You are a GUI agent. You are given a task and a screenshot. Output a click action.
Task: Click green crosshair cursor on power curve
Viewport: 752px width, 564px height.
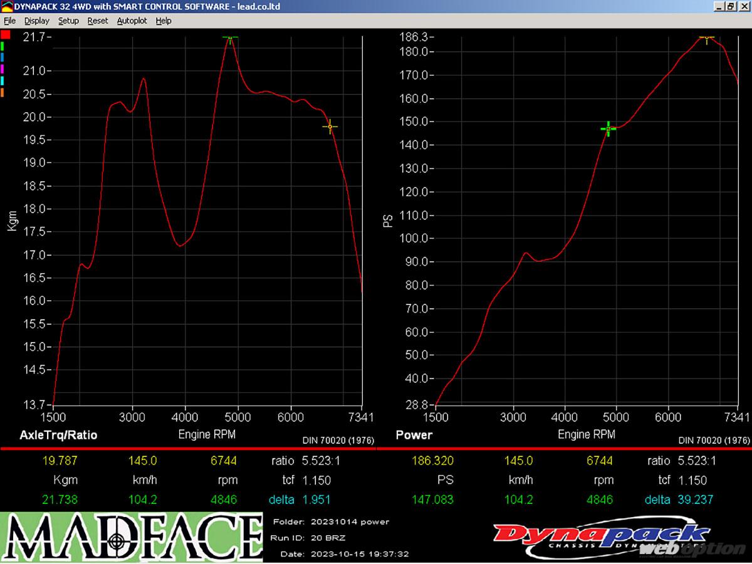(608, 128)
